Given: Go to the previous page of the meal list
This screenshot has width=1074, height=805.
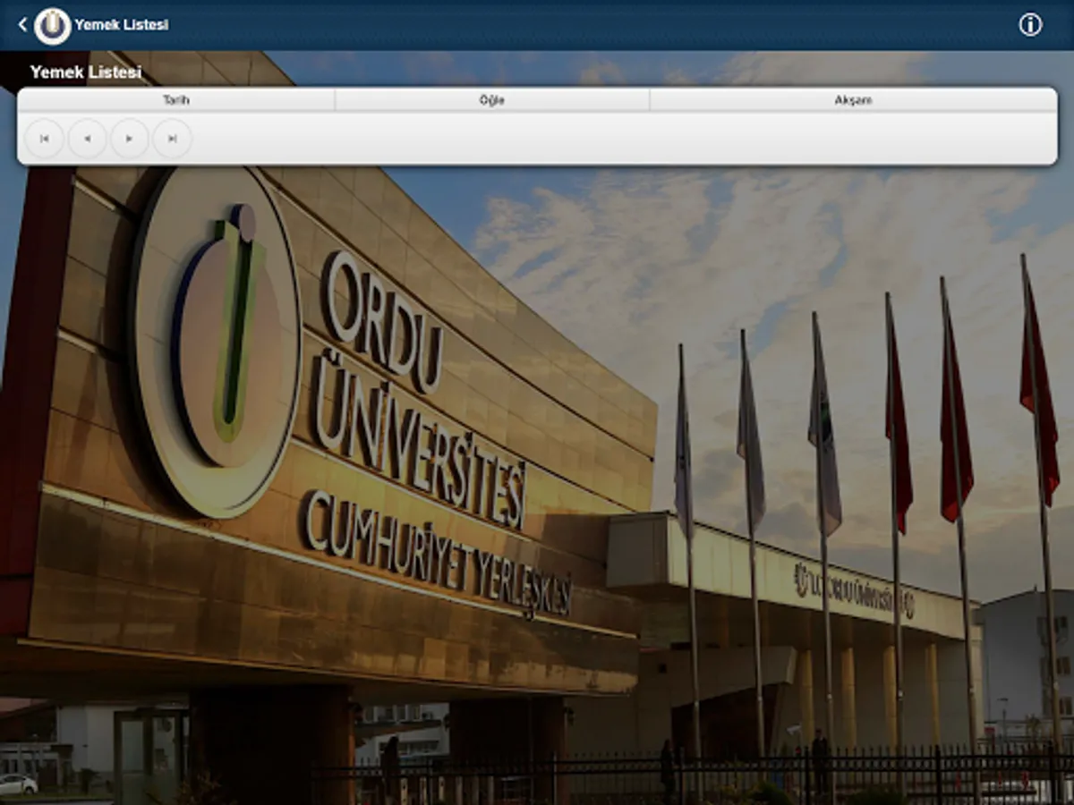Looking at the screenshot, I should point(87,139).
